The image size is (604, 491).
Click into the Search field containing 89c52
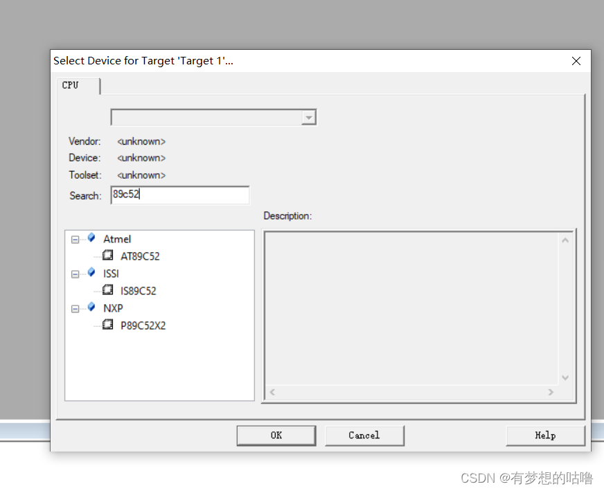coord(180,195)
